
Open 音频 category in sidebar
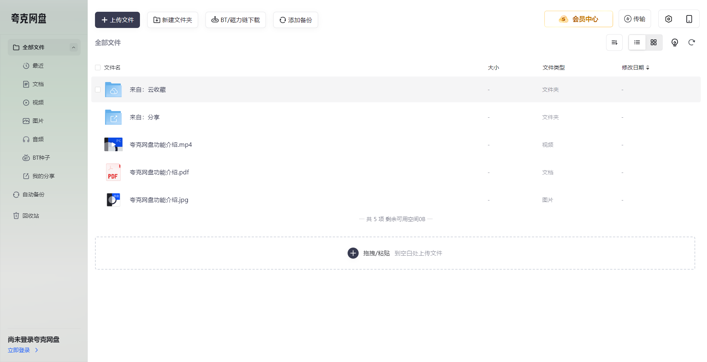pyautogui.click(x=38, y=139)
